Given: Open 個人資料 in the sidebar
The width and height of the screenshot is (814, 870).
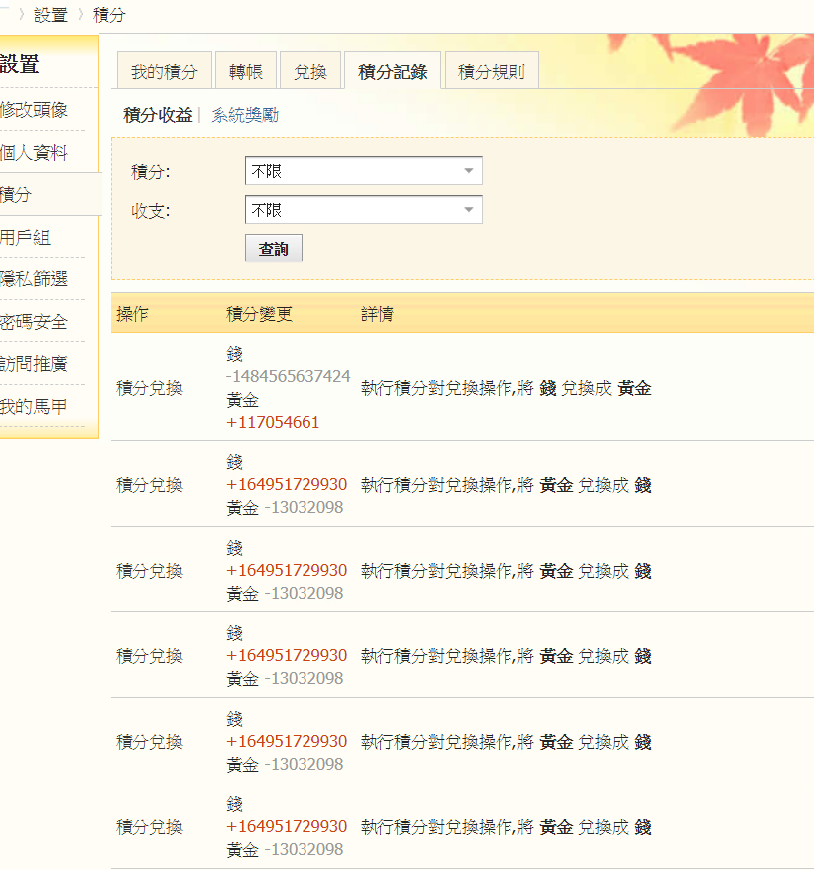Looking at the screenshot, I should (34, 153).
